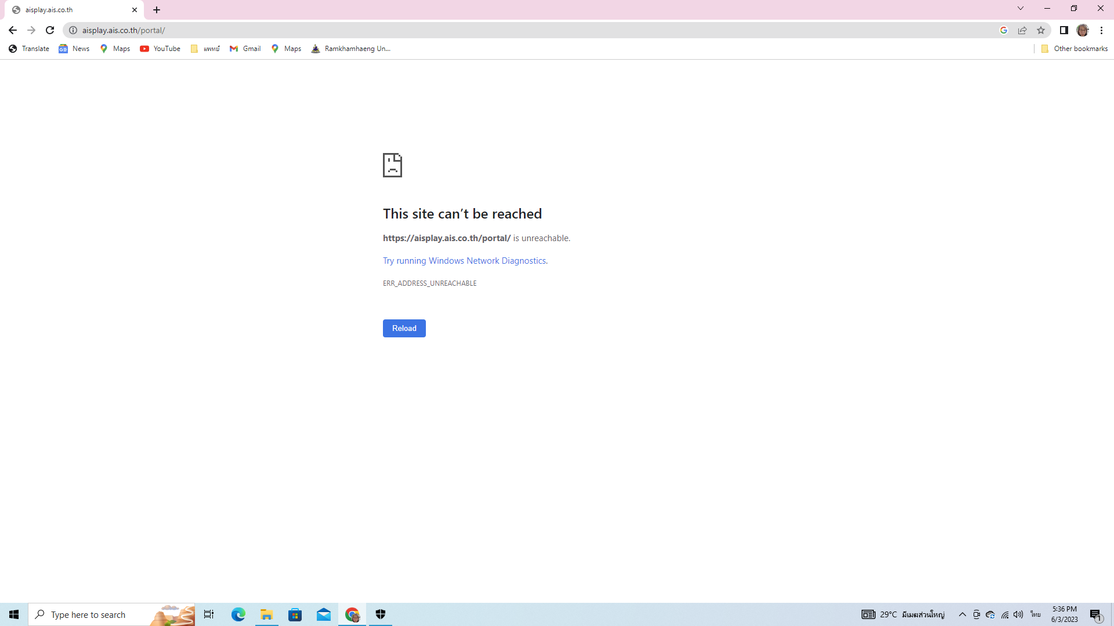Click the Windows Network Diagnostics link
Image resolution: width=1114 pixels, height=626 pixels.
(x=487, y=261)
